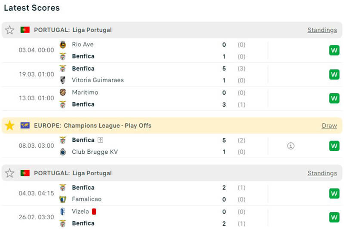
Task: Open Standings link in the first Liga Portugal header
Action: point(322,30)
